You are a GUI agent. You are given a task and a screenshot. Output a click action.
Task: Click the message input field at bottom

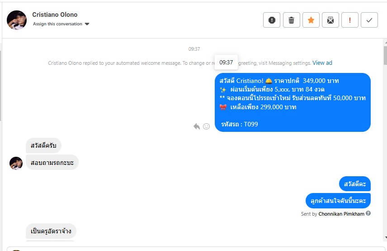point(196,249)
